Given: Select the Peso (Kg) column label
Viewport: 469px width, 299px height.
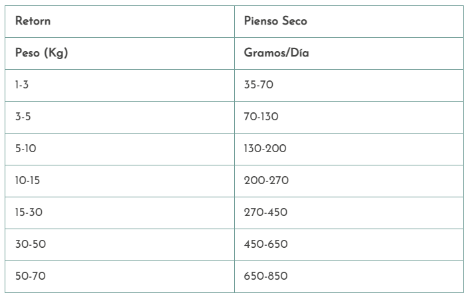Looking at the screenshot, I should pyautogui.click(x=120, y=53).
